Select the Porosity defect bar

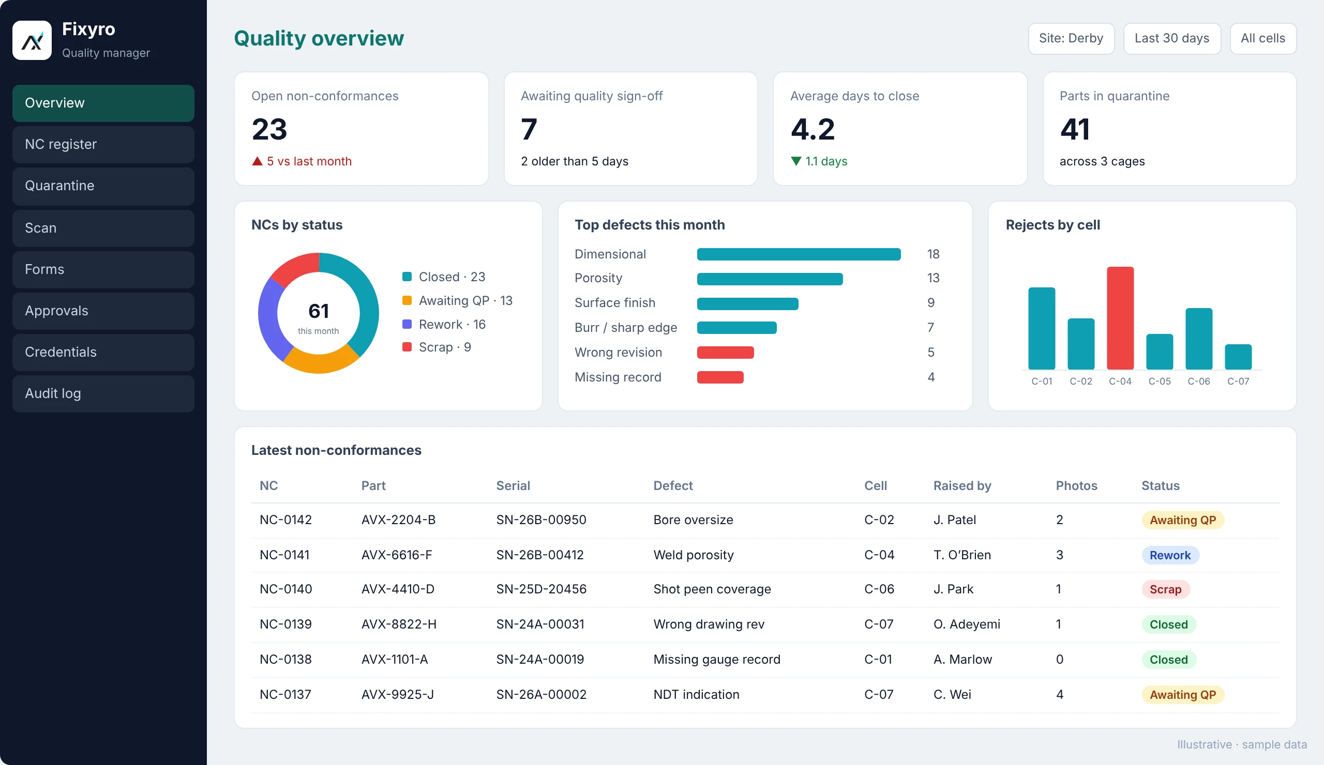coord(770,279)
